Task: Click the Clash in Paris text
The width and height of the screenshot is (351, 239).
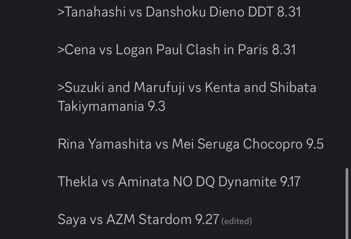Action: click(x=227, y=50)
